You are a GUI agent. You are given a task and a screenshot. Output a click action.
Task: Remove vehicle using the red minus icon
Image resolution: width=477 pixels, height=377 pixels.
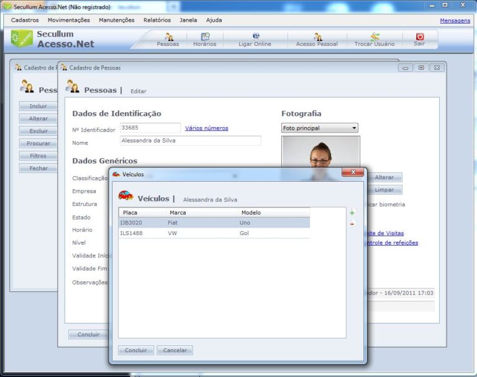(x=353, y=223)
